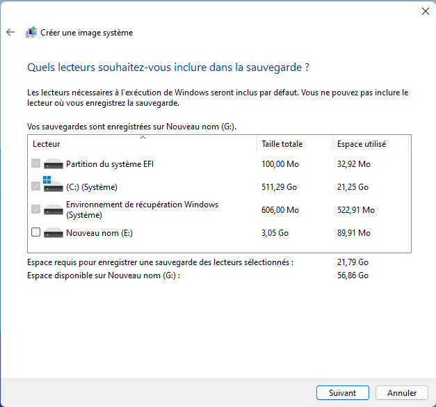This screenshot has width=436, height=407.
Task: Click the heading about drives to include
Action: coord(168,67)
